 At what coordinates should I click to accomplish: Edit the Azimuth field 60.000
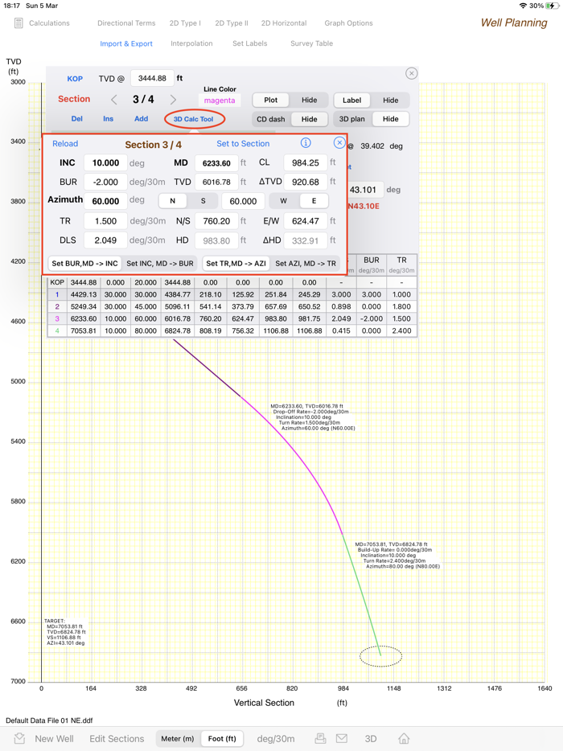105,201
